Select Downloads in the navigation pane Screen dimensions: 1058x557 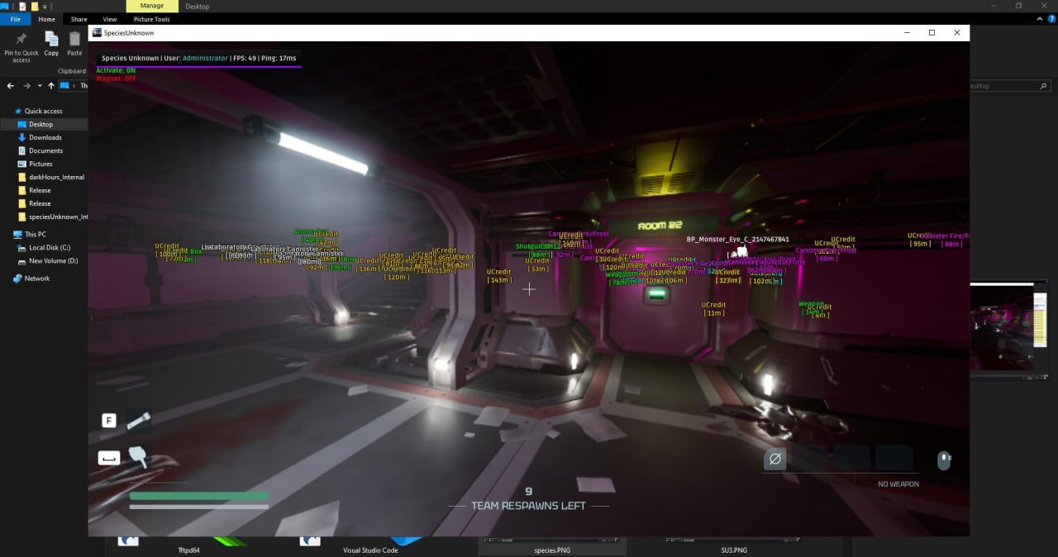(x=45, y=137)
